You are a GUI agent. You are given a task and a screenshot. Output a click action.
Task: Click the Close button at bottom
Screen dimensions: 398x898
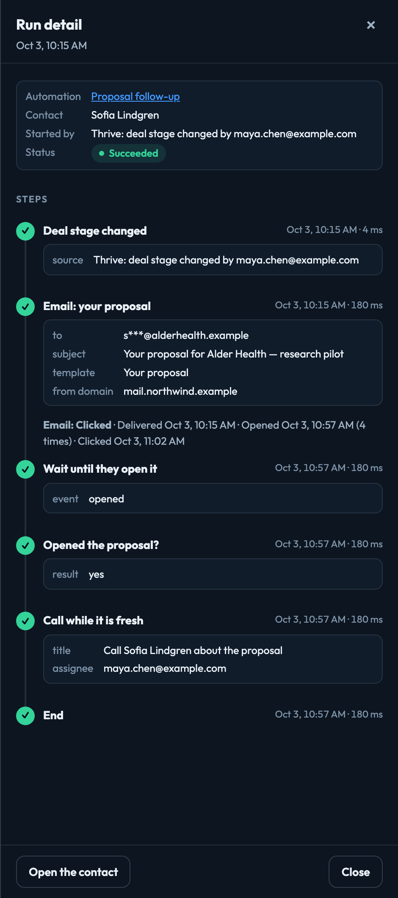(x=356, y=872)
